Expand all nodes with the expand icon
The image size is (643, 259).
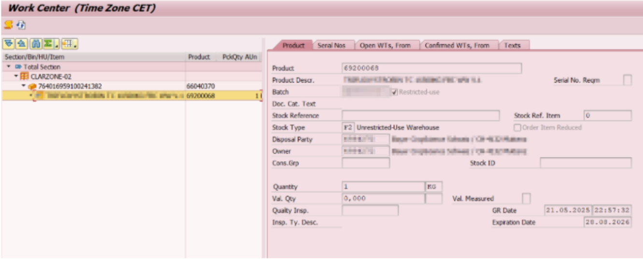(8, 44)
